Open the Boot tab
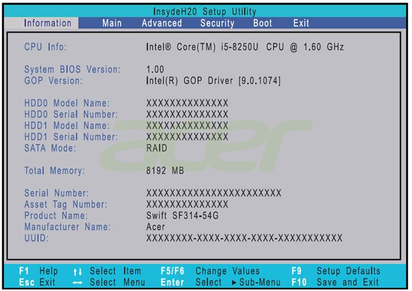The height and width of the screenshot is (291, 412). (262, 23)
